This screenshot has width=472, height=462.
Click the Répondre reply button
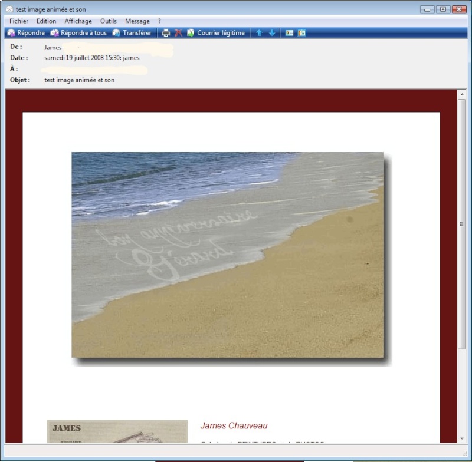(x=26, y=33)
